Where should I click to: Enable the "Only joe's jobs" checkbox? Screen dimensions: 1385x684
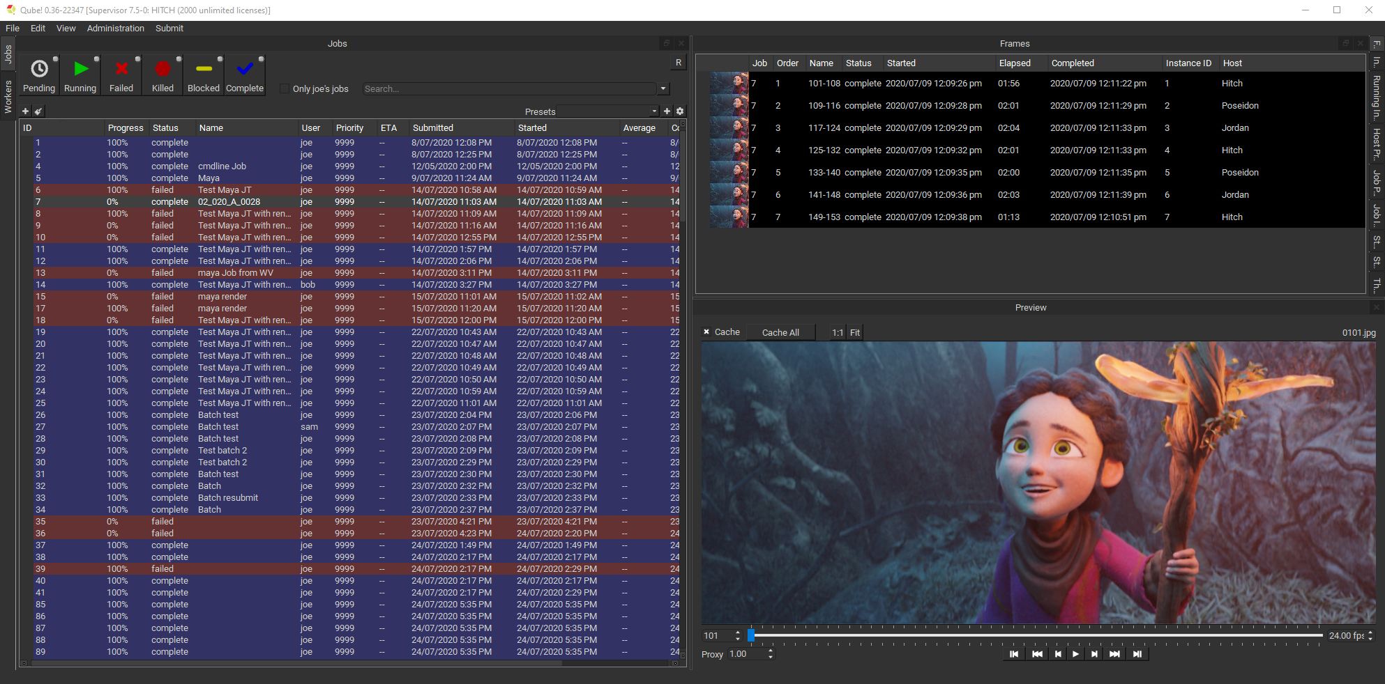click(x=285, y=89)
